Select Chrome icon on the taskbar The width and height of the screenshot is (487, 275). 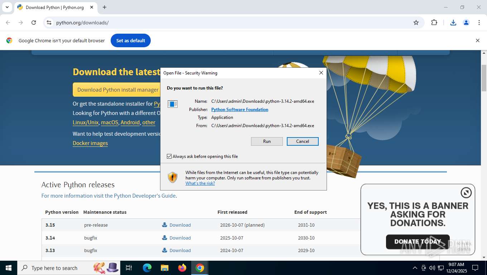coord(200,268)
